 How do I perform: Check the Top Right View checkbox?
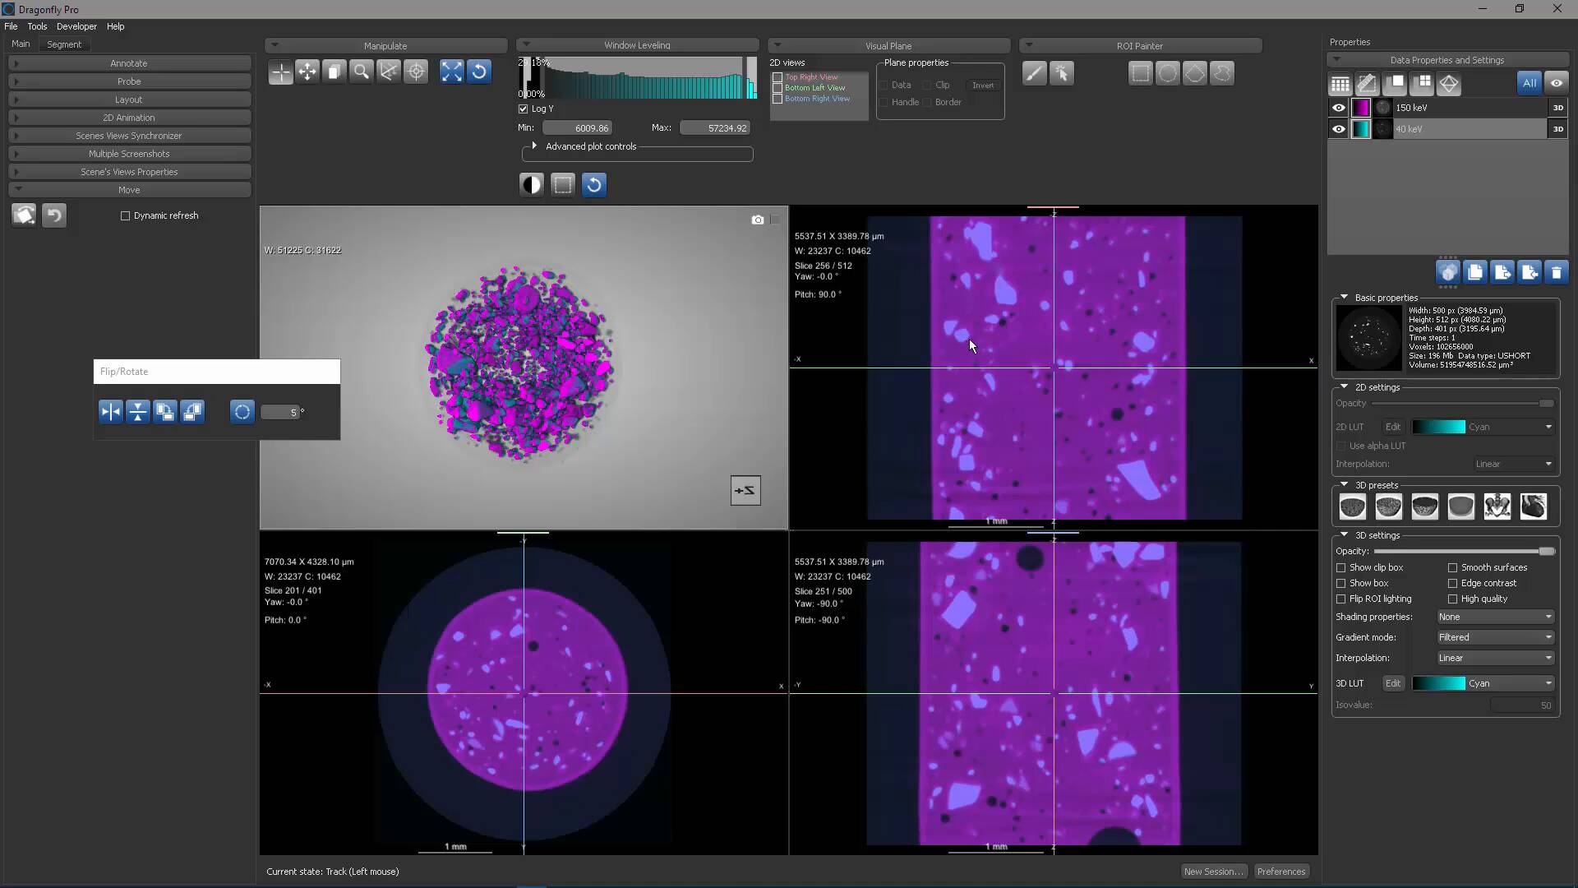click(777, 77)
